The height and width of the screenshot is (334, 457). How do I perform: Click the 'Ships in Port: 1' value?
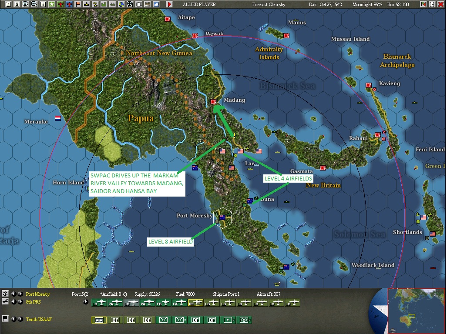click(x=226, y=294)
